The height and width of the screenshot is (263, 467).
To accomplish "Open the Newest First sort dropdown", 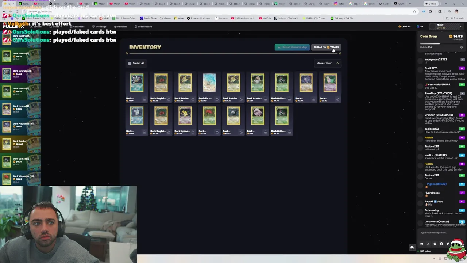I will click(x=328, y=63).
